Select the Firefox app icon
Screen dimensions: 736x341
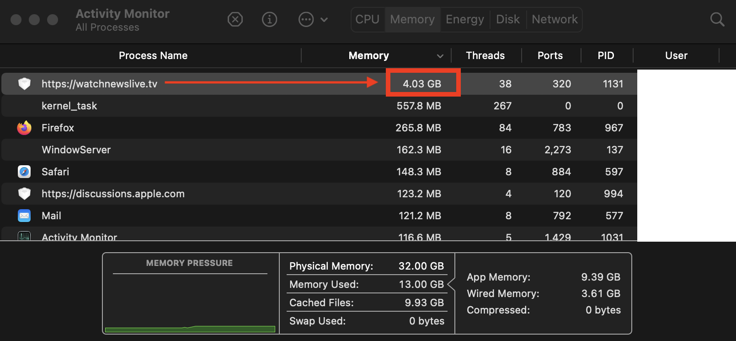pyautogui.click(x=24, y=128)
